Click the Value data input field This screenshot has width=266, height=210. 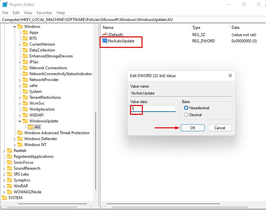coord(153,108)
